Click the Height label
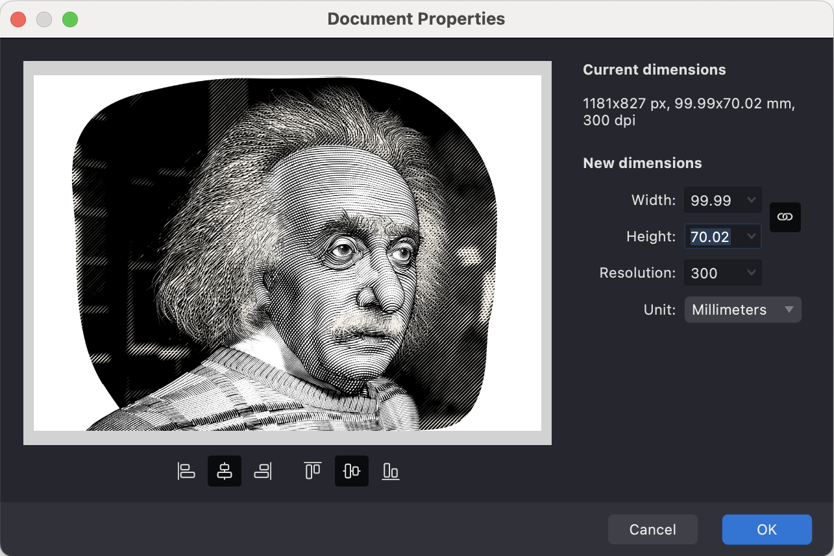 [651, 236]
